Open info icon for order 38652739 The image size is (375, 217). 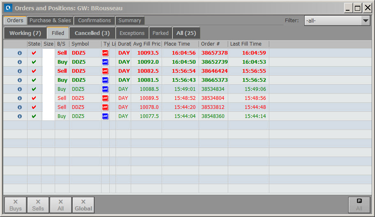(20, 62)
